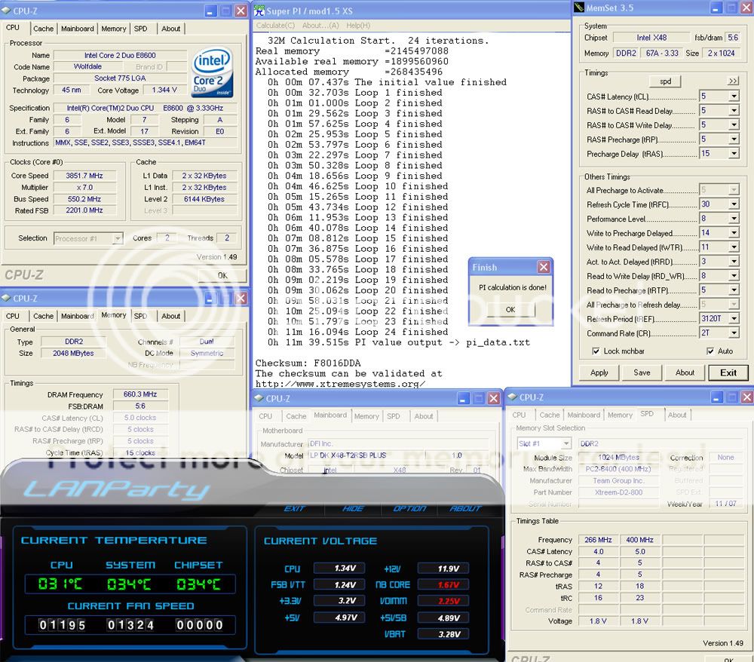This screenshot has height=662, width=754.
Task: Click the "PI calculation is done!" message
Action: pos(513,287)
